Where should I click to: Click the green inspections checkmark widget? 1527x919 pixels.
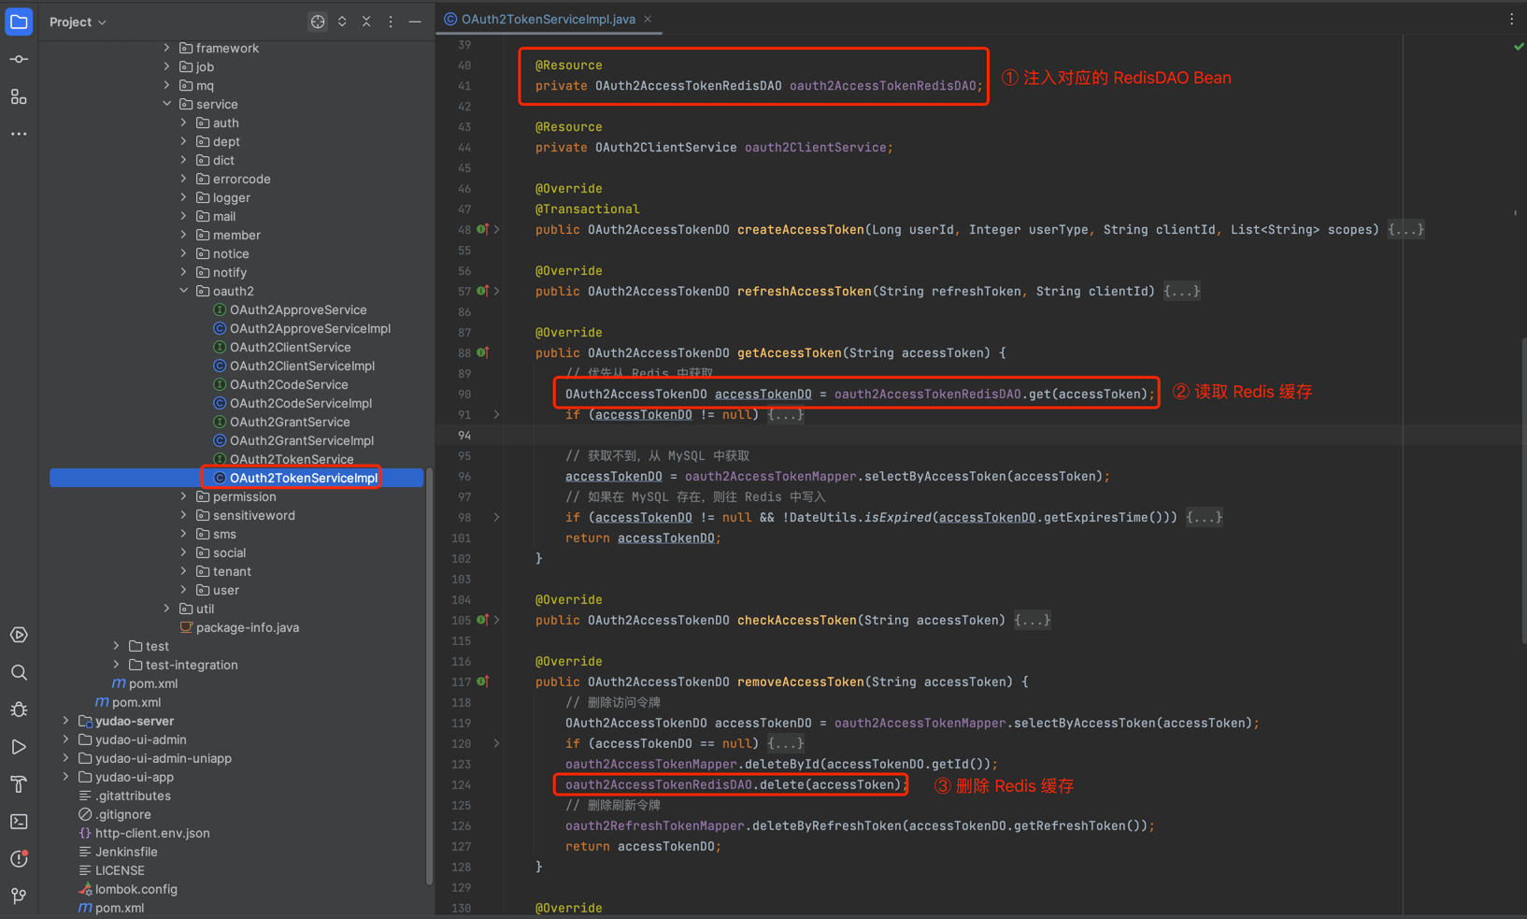tap(1516, 46)
